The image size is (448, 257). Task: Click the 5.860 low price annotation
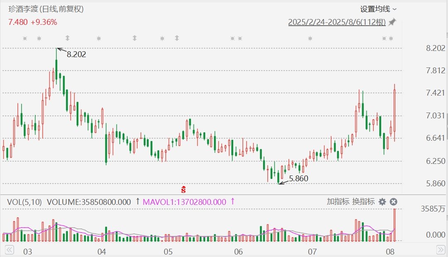point(298,178)
